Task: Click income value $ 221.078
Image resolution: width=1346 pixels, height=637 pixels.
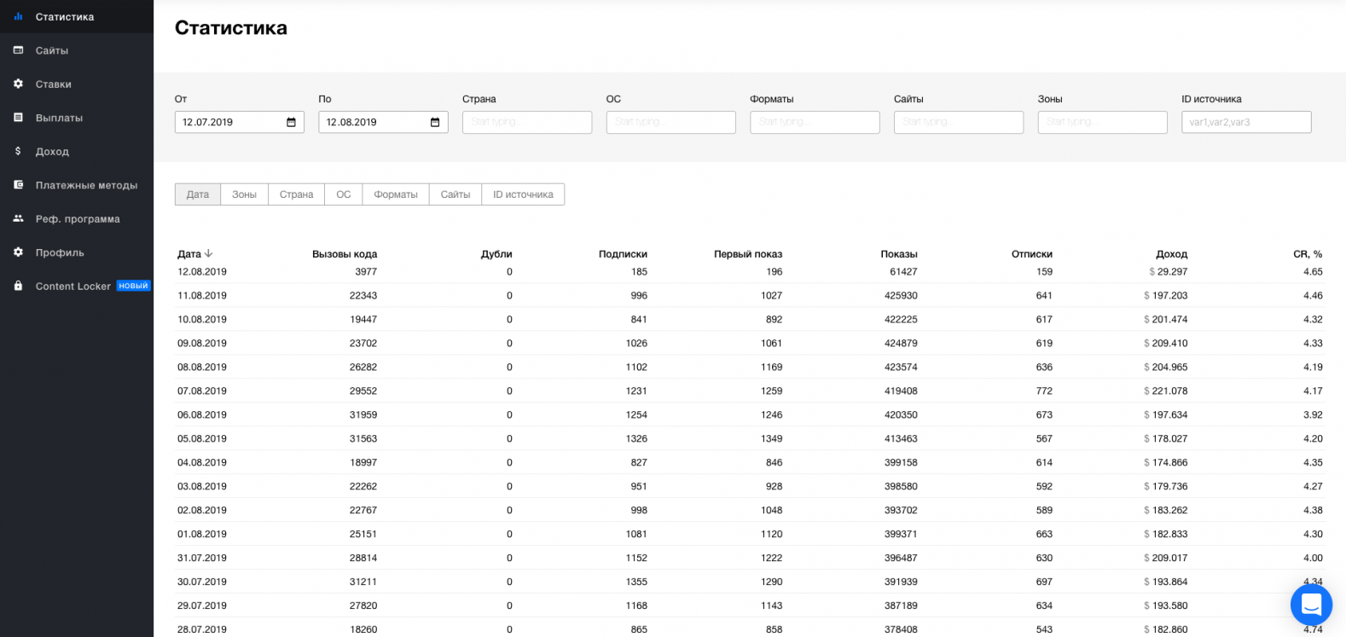Action: (1166, 391)
